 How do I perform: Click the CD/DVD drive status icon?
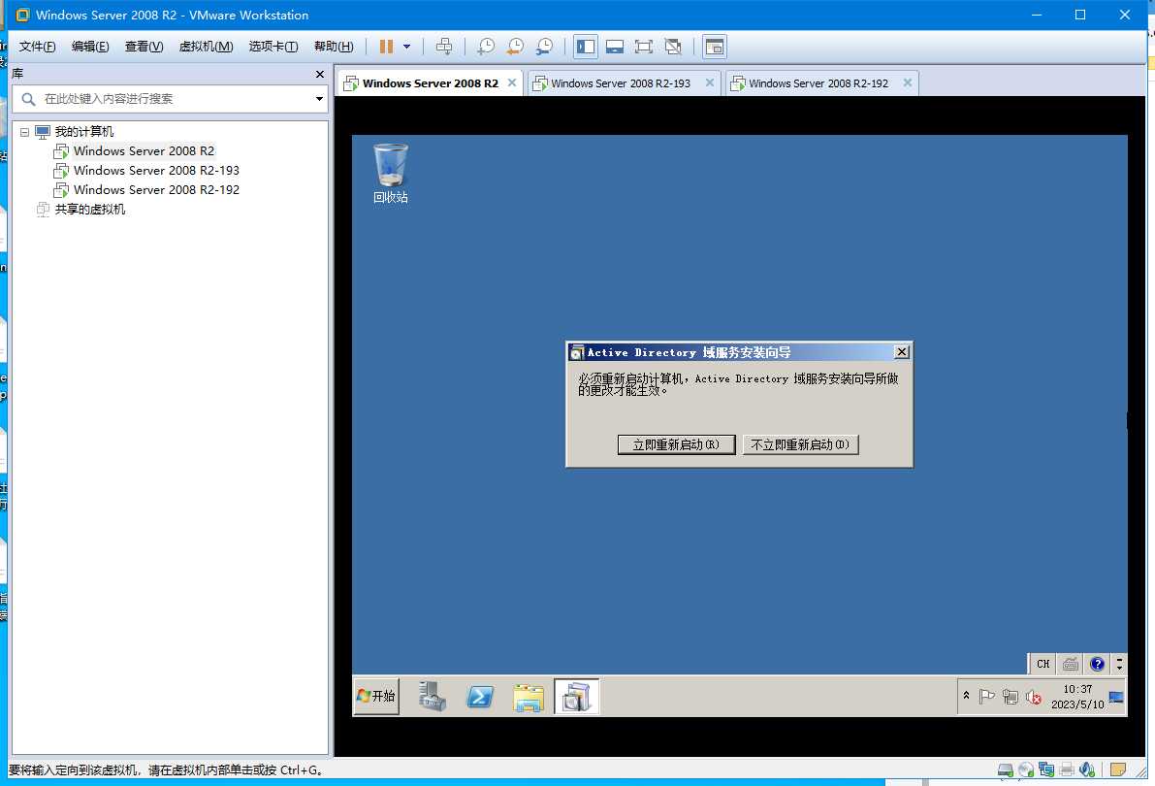pos(1026,770)
